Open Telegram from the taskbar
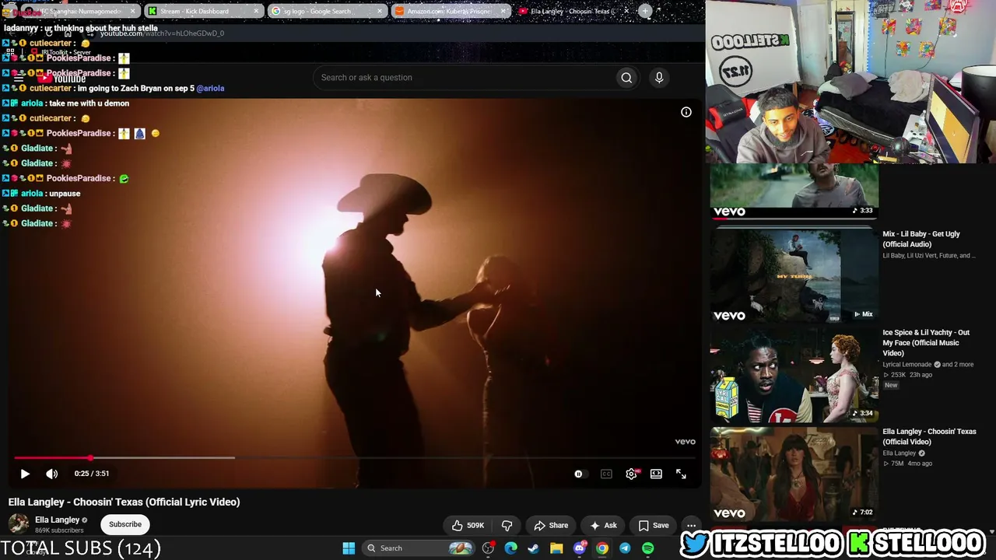Image resolution: width=996 pixels, height=560 pixels. click(x=625, y=548)
